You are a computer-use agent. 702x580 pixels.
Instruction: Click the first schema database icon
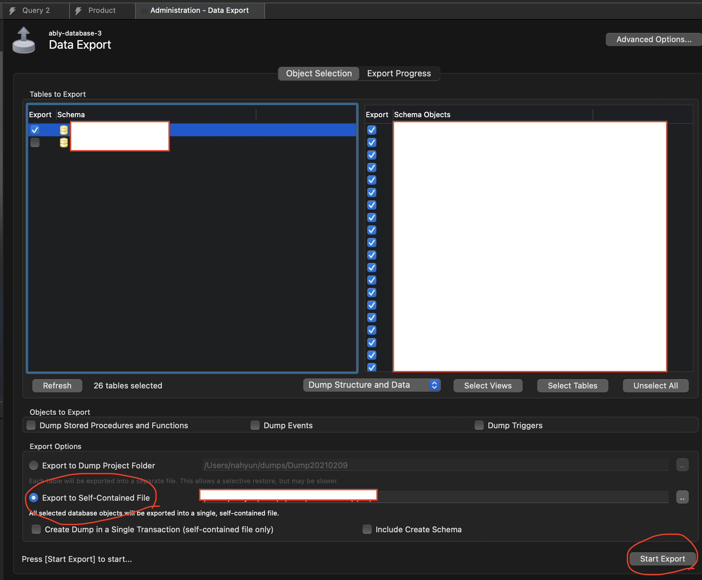coord(64,130)
